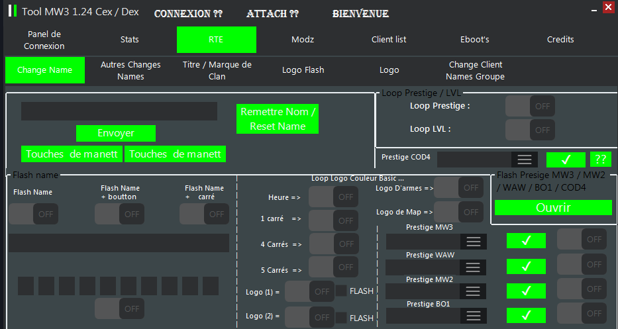618x329 pixels.
Task: Click the first Touches de manett button
Action: coord(72,154)
